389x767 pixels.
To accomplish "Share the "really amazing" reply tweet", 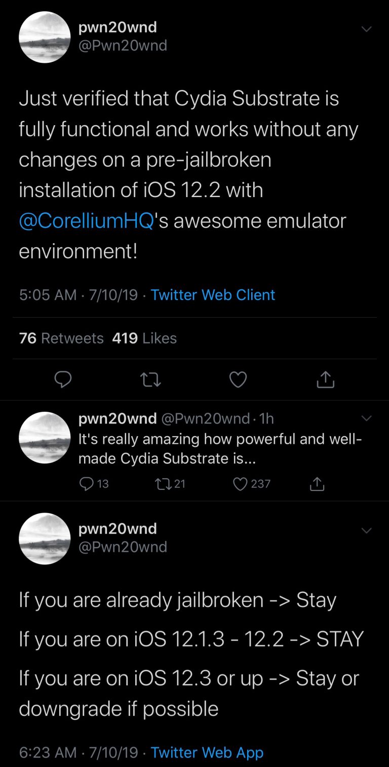I will pos(317,484).
